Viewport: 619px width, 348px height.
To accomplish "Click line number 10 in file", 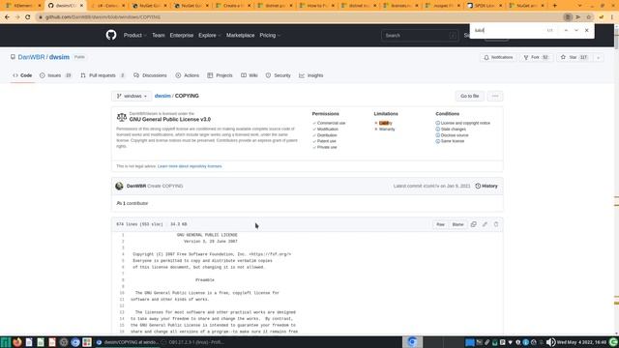I will (122, 293).
